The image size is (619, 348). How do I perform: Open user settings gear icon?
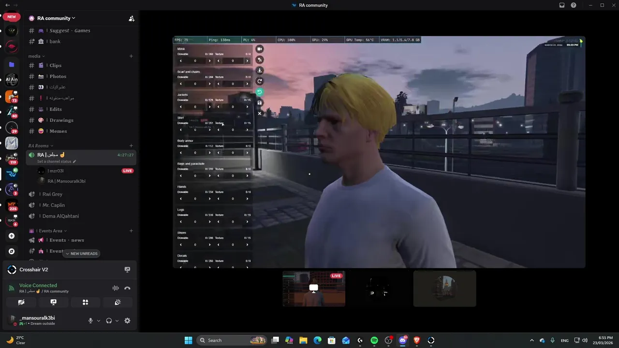click(x=127, y=320)
